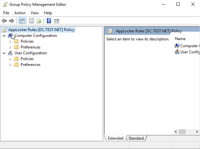Open the Action menu
Viewport: 200px width, 149px height.
coord(20,13)
